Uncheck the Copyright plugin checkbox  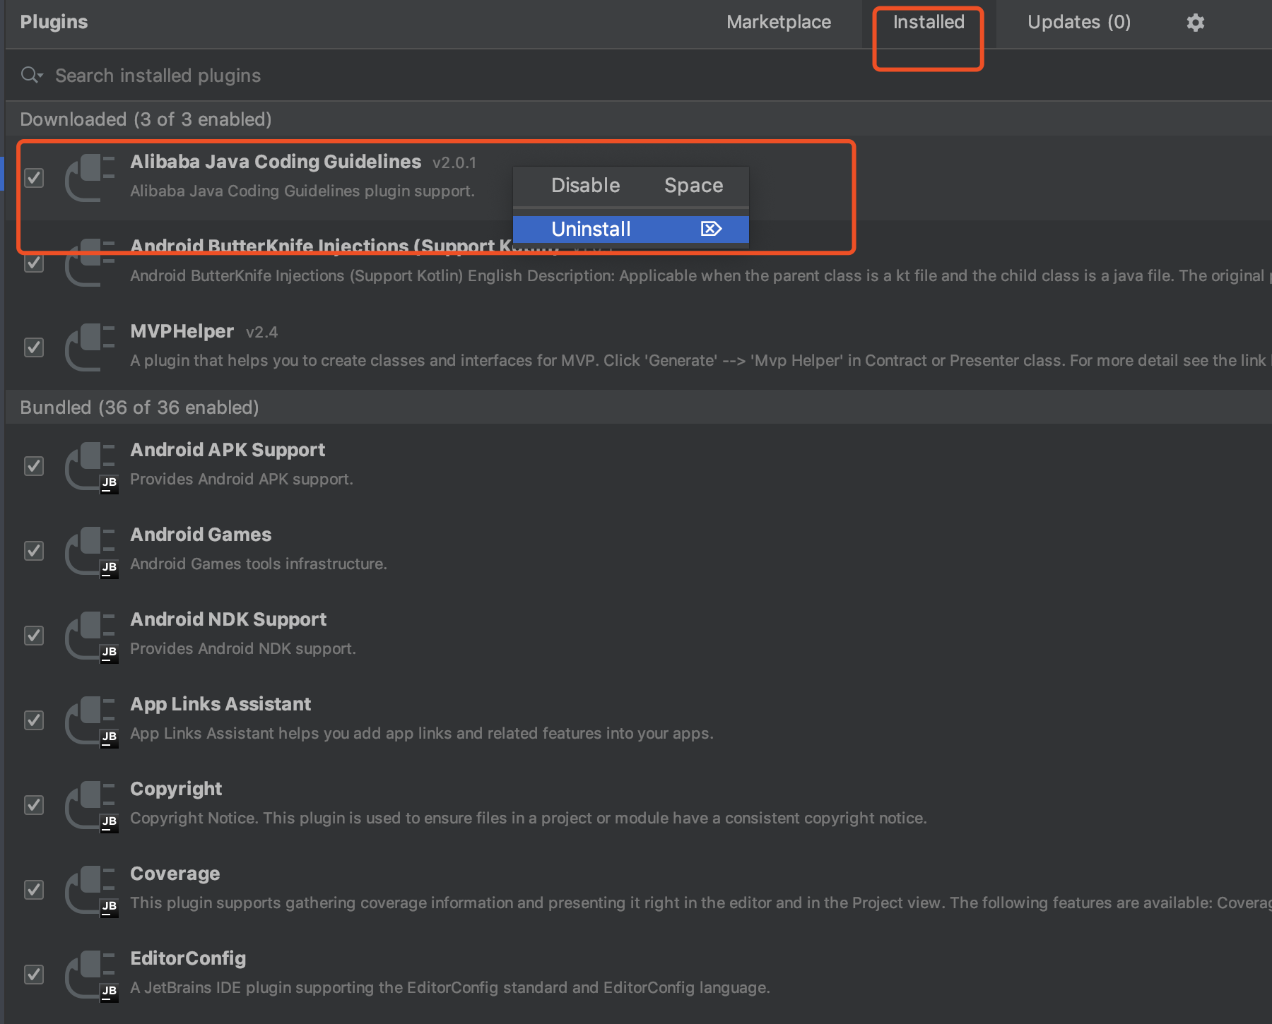coord(34,804)
